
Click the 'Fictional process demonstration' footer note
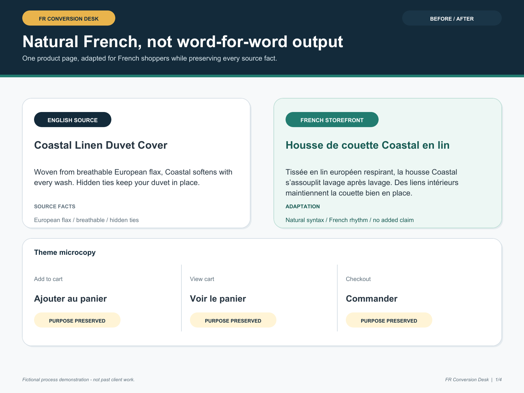click(79, 380)
